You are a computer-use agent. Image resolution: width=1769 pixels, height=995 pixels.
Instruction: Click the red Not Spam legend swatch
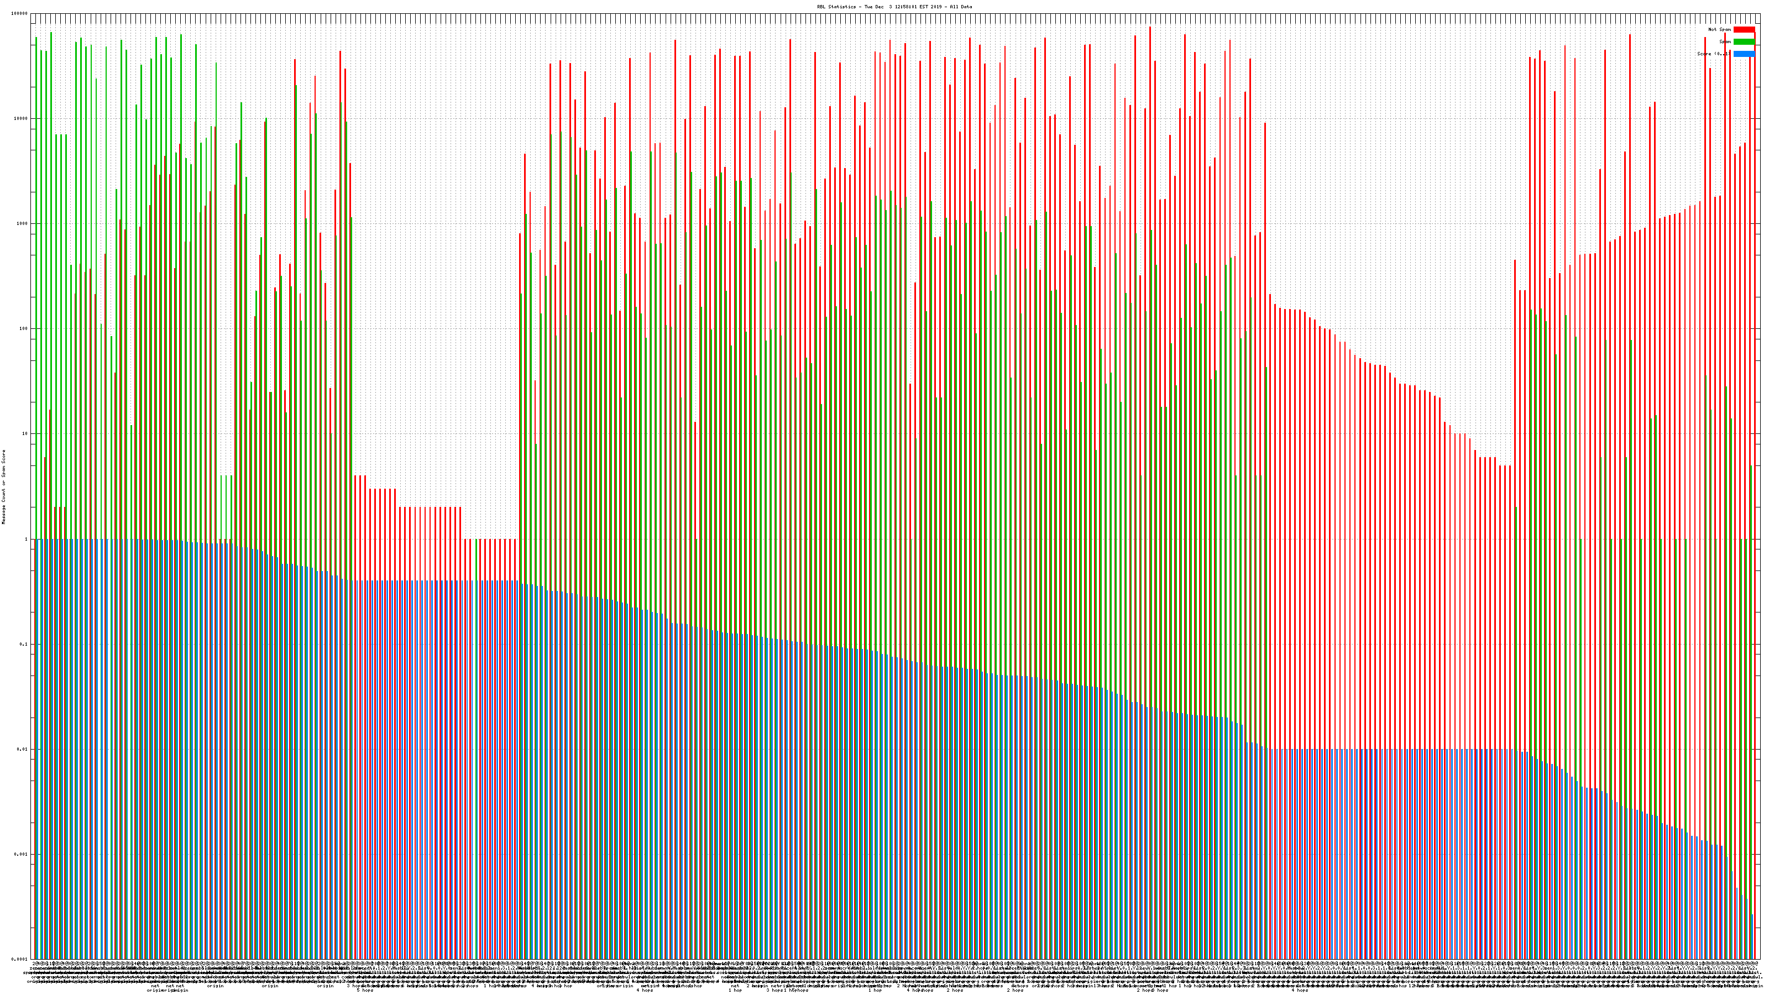pos(1744,29)
